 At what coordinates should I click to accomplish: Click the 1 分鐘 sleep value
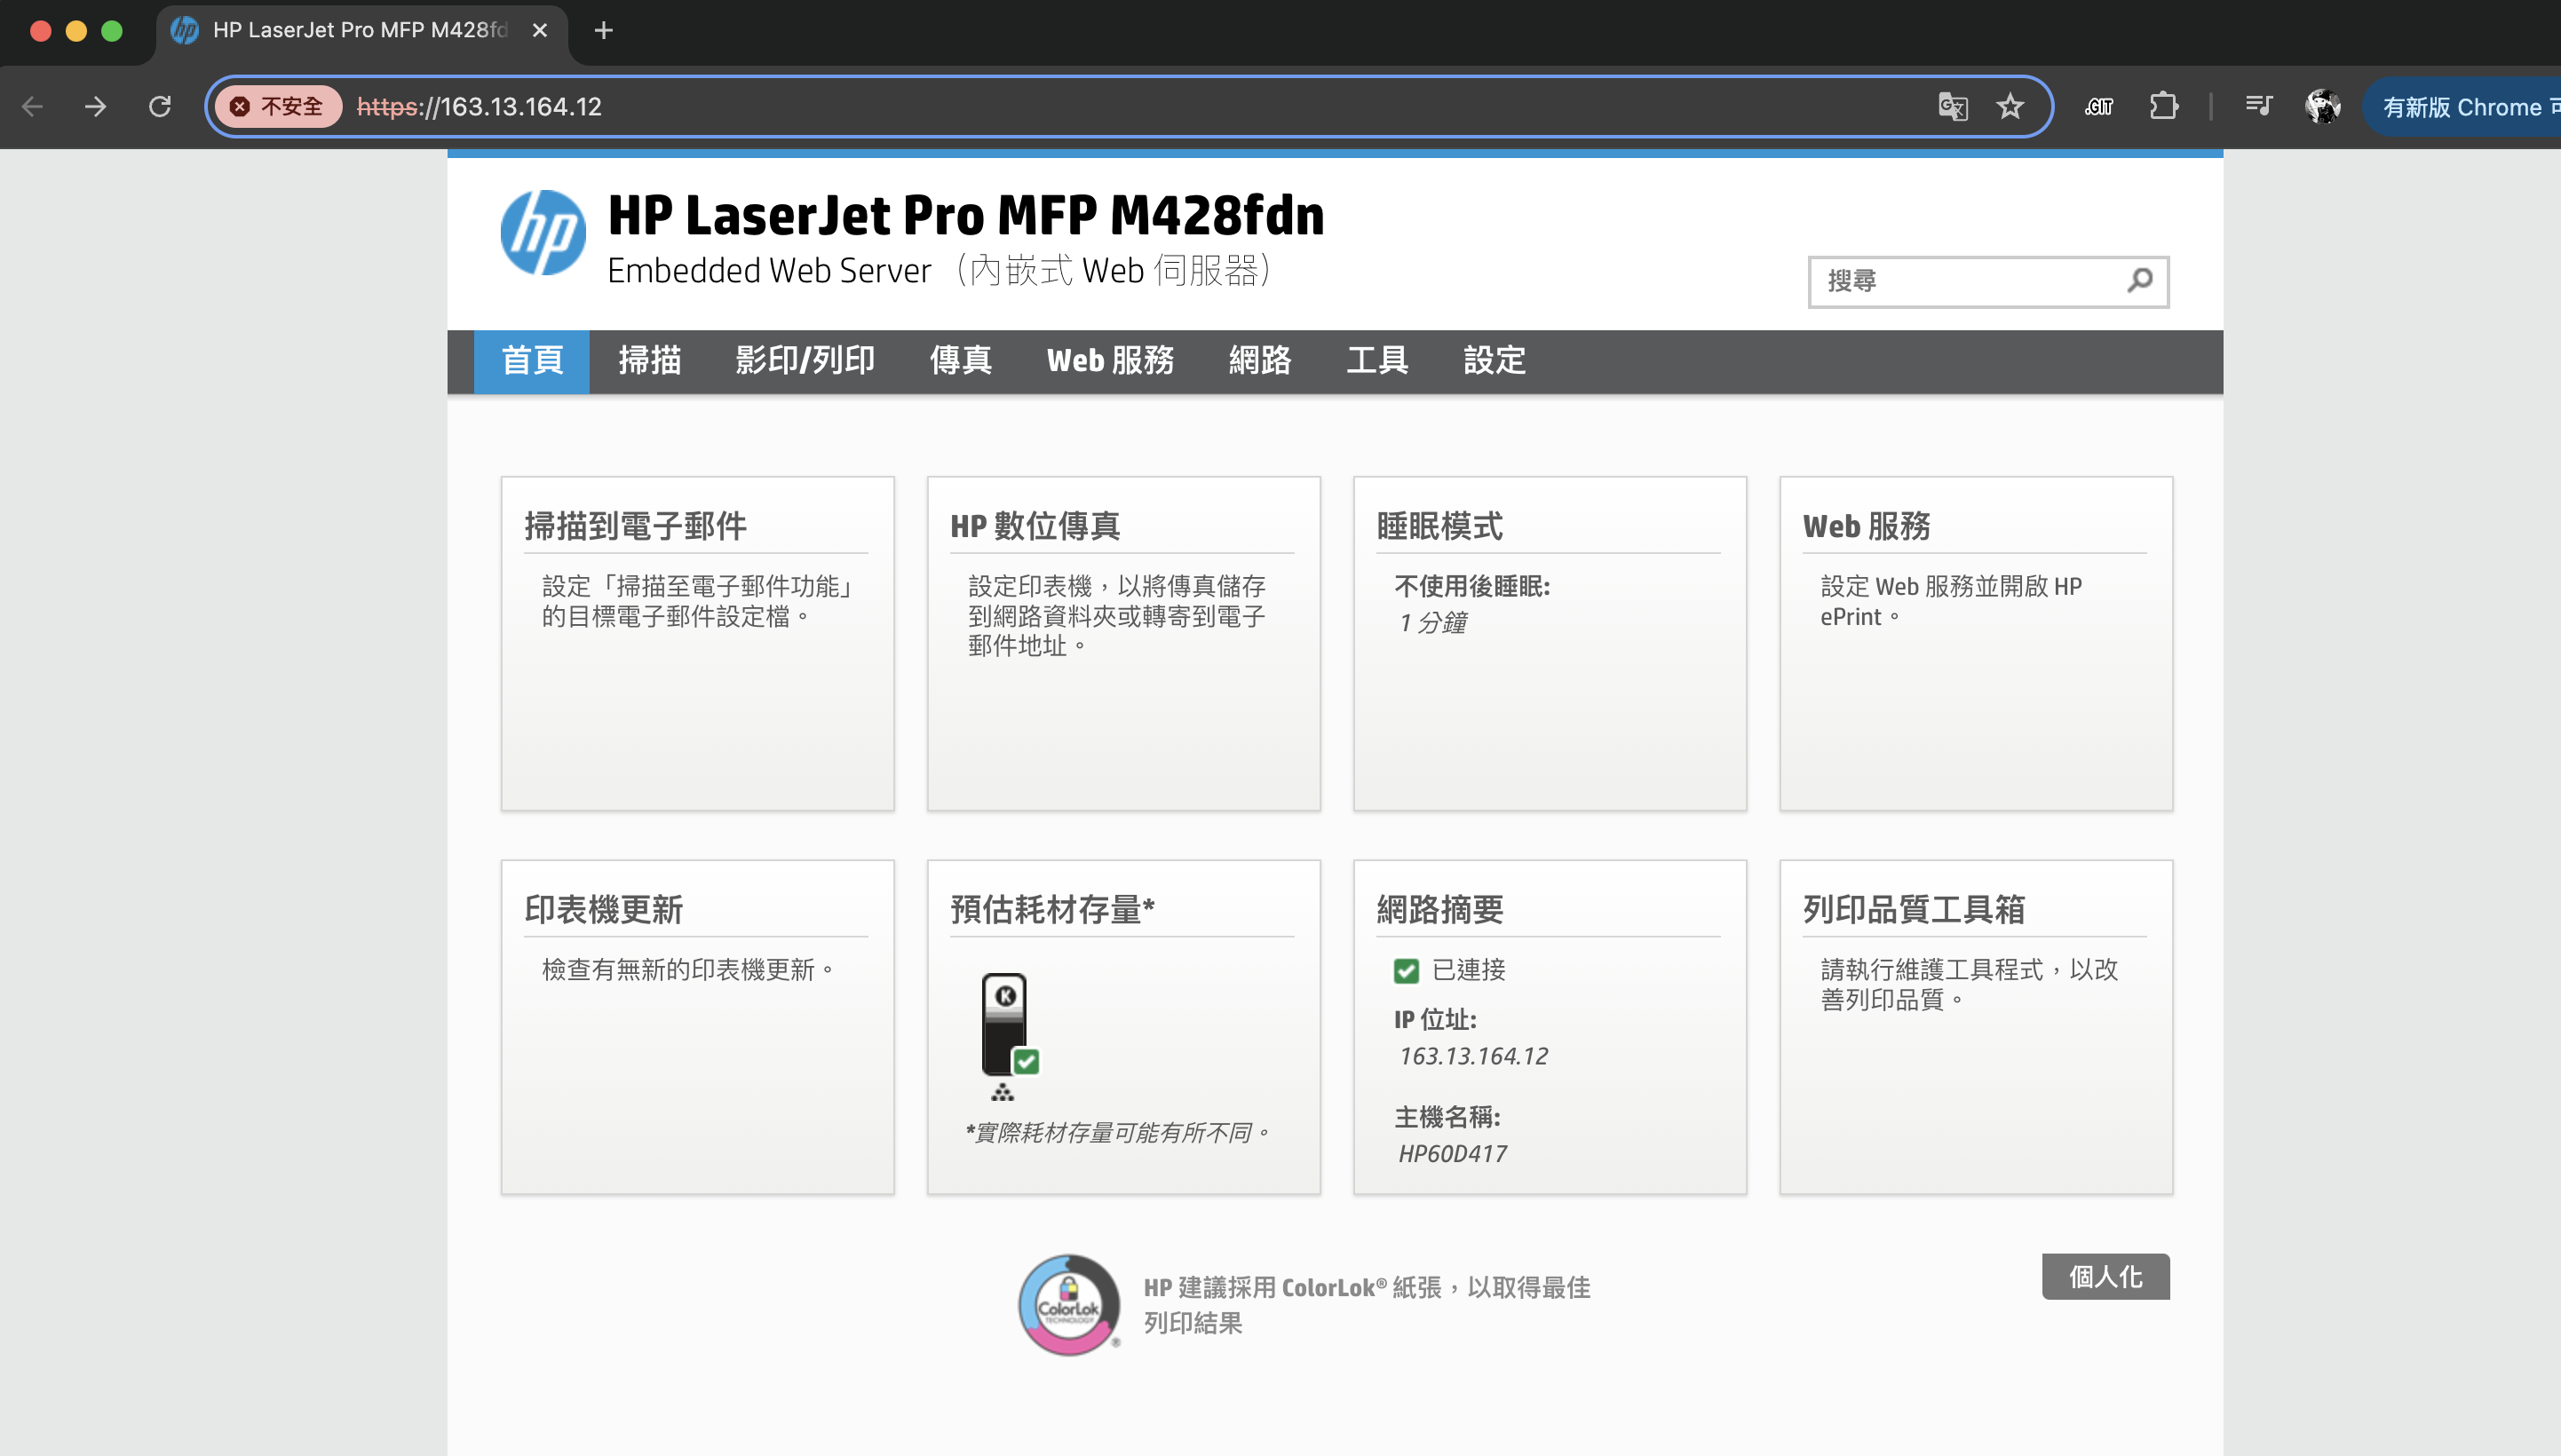coord(1432,623)
